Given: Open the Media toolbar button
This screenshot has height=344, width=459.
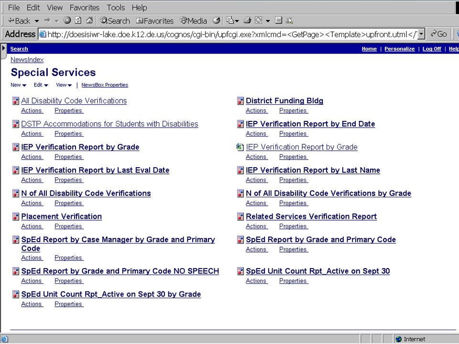Looking at the screenshot, I should [194, 21].
